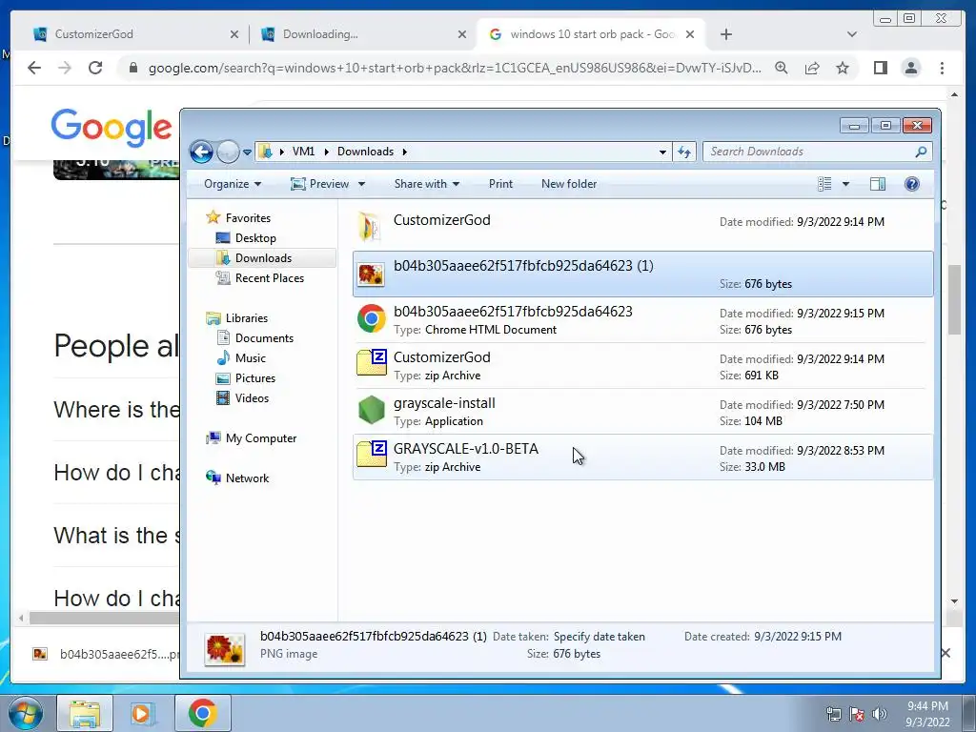Click Print in the Explorer toolbar
The height and width of the screenshot is (732, 976).
(x=500, y=184)
